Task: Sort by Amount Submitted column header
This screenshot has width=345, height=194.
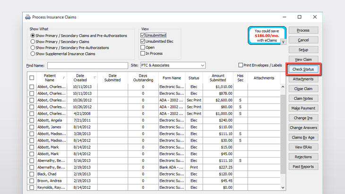Action: click(x=218, y=78)
